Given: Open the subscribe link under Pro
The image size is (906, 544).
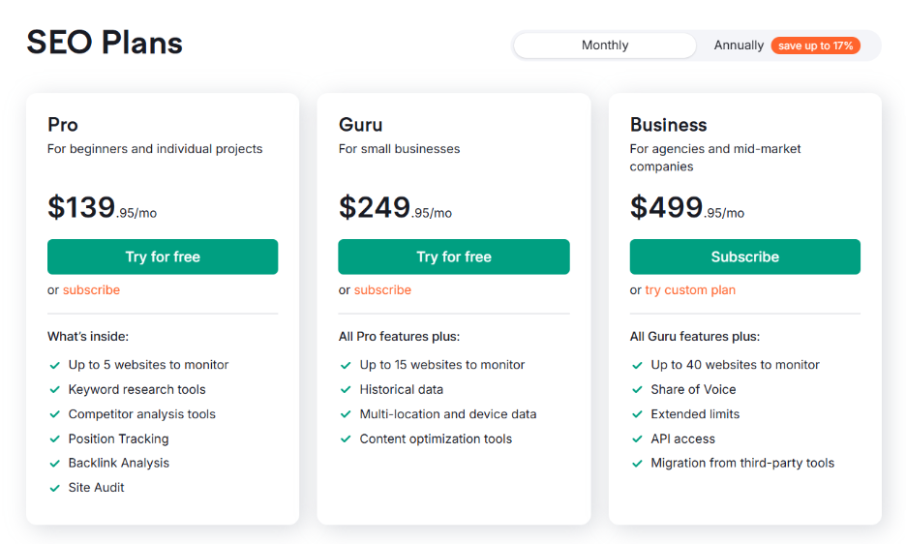Looking at the screenshot, I should [x=92, y=290].
